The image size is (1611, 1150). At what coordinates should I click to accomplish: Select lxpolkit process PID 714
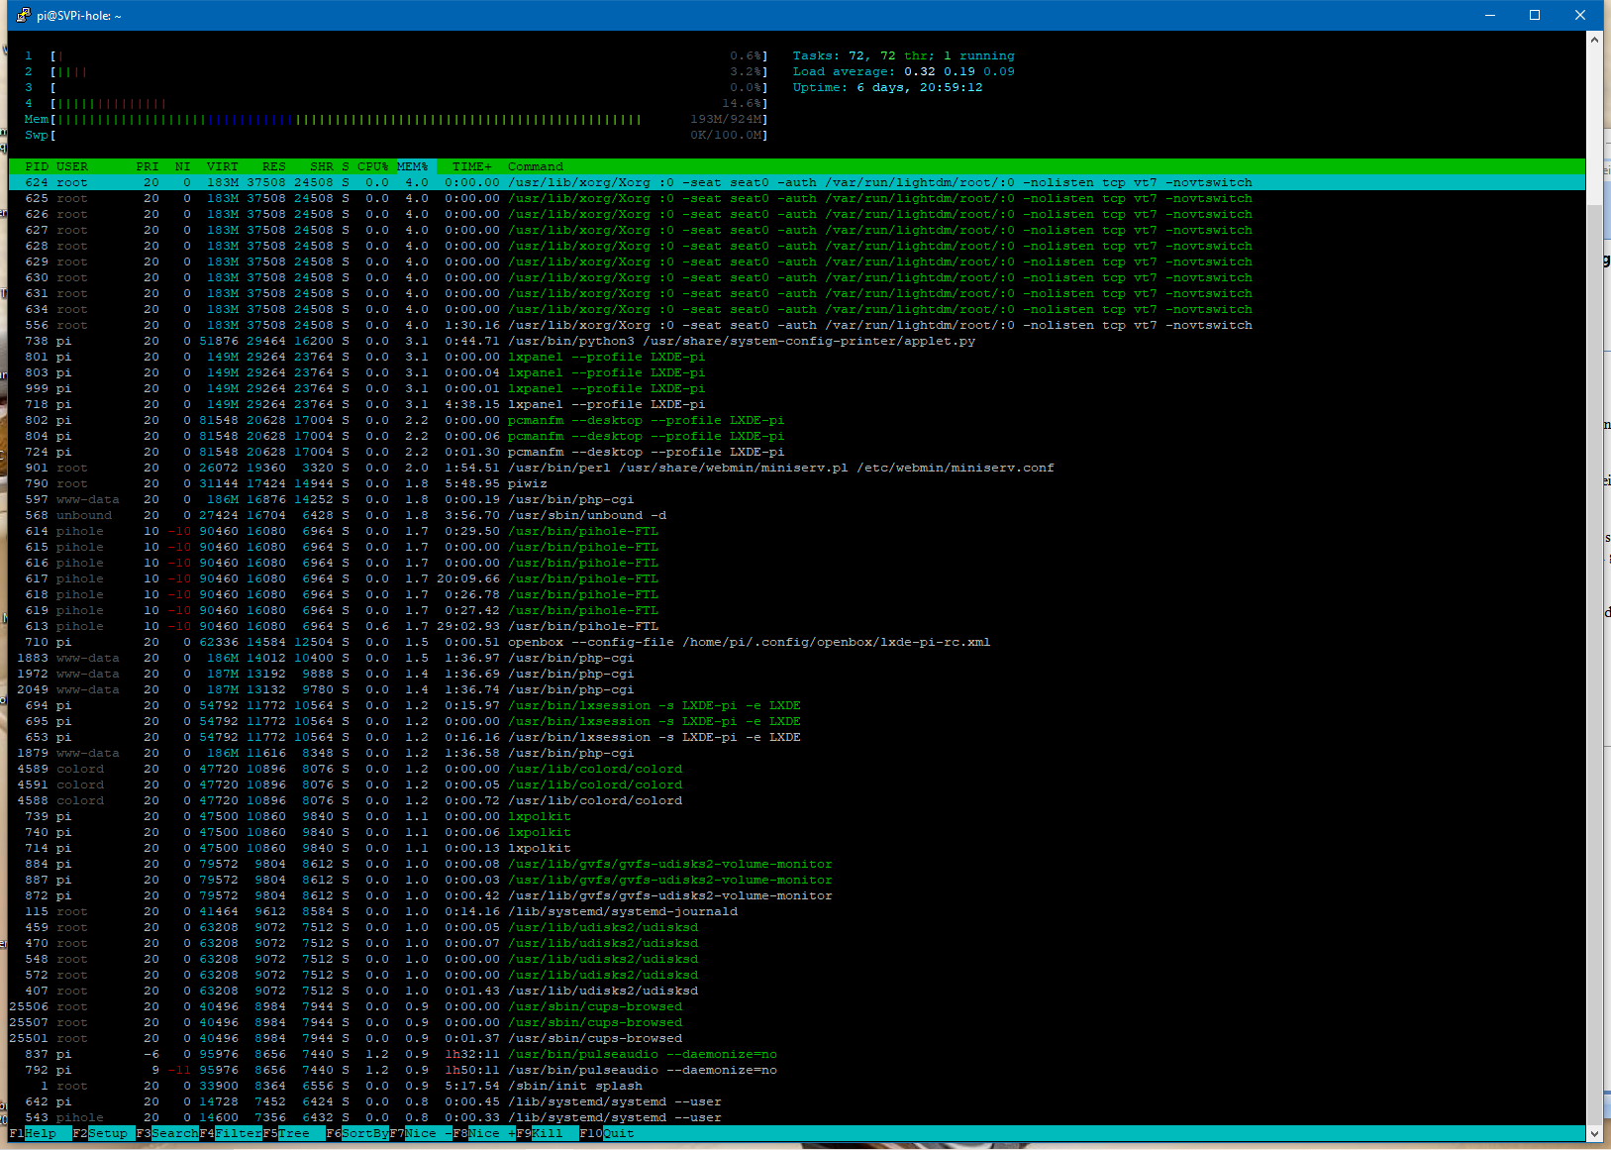point(797,848)
